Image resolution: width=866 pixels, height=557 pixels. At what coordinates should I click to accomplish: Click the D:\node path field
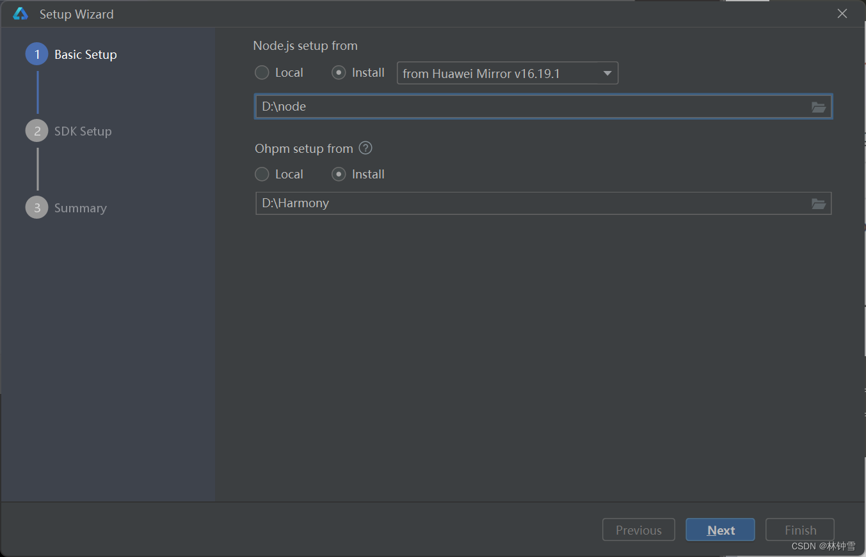click(543, 107)
